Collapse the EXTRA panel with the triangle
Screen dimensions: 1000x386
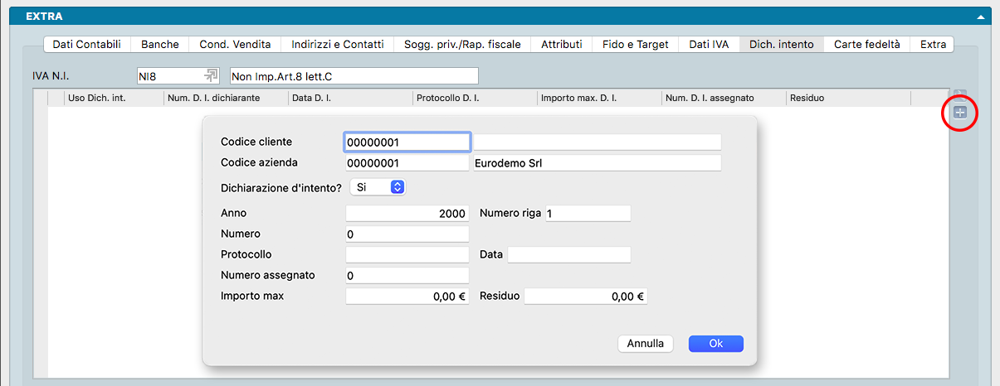[981, 17]
